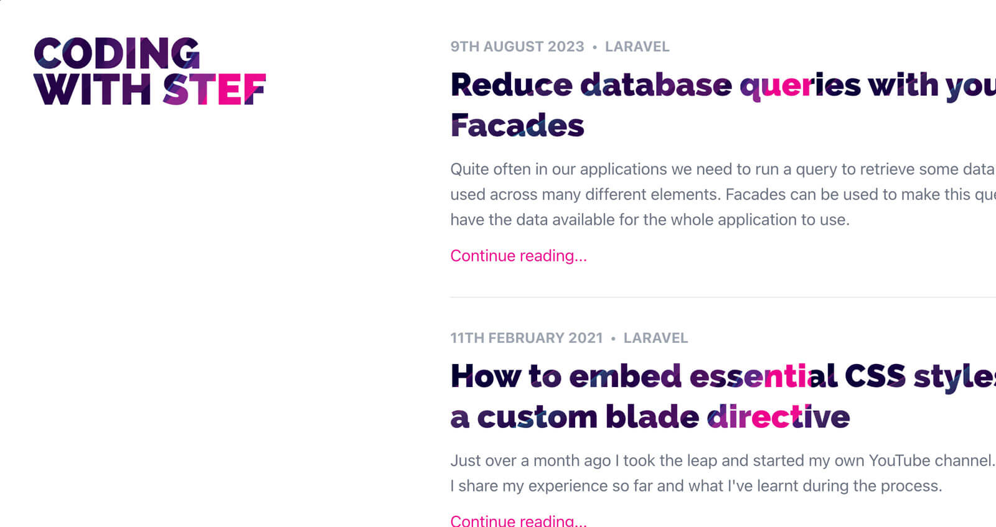This screenshot has height=527, width=996.
Task: Click the 9TH AUGUST 2023 date label
Action: [517, 47]
